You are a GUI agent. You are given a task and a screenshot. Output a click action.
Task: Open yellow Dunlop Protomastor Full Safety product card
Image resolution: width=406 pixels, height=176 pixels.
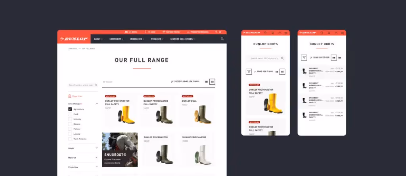120,110
